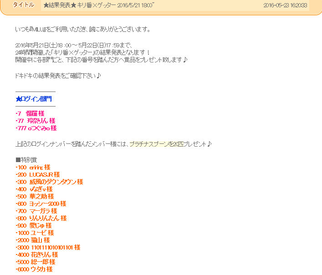Select winner entry 77 玲奈りん様
322x275 pixels.
[x=36, y=121]
